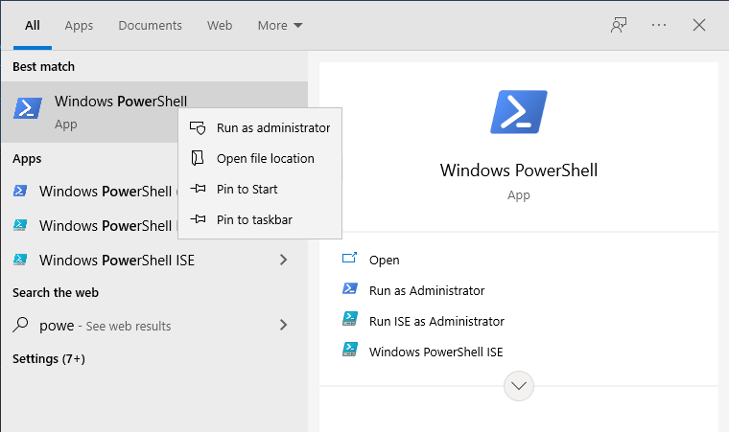Open the Settings (7+) results section
This screenshot has width=729, height=432.
click(x=49, y=358)
